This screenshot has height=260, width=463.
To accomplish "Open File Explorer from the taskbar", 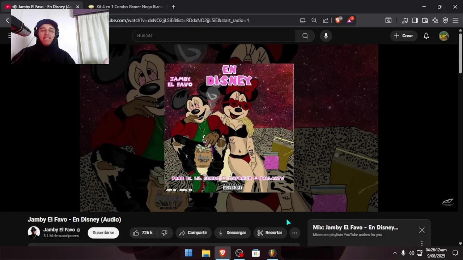I will pyautogui.click(x=206, y=253).
